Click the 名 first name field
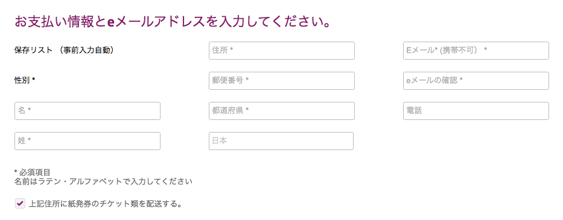Image resolution: width=563 pixels, height=220 pixels. click(87, 111)
